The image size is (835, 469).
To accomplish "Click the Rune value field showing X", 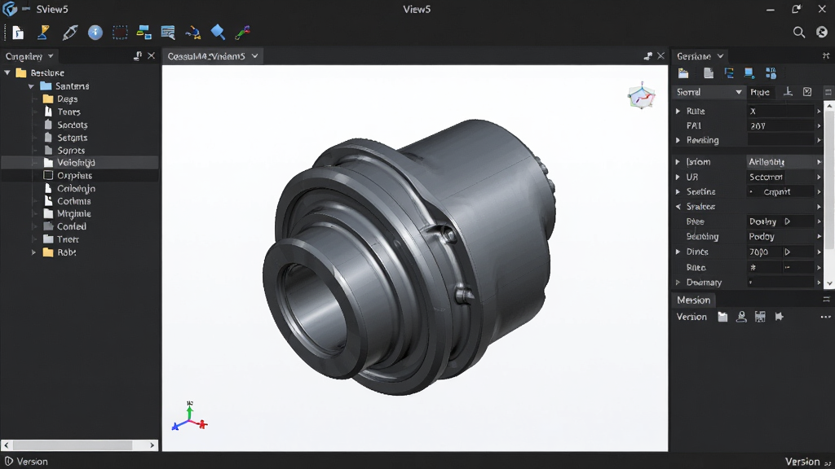I will point(780,111).
